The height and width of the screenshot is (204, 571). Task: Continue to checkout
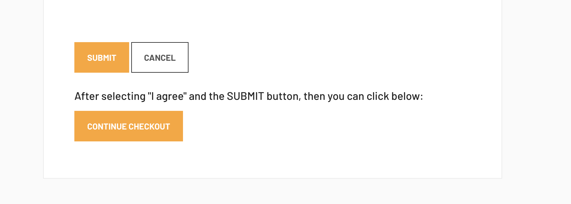pos(129,126)
